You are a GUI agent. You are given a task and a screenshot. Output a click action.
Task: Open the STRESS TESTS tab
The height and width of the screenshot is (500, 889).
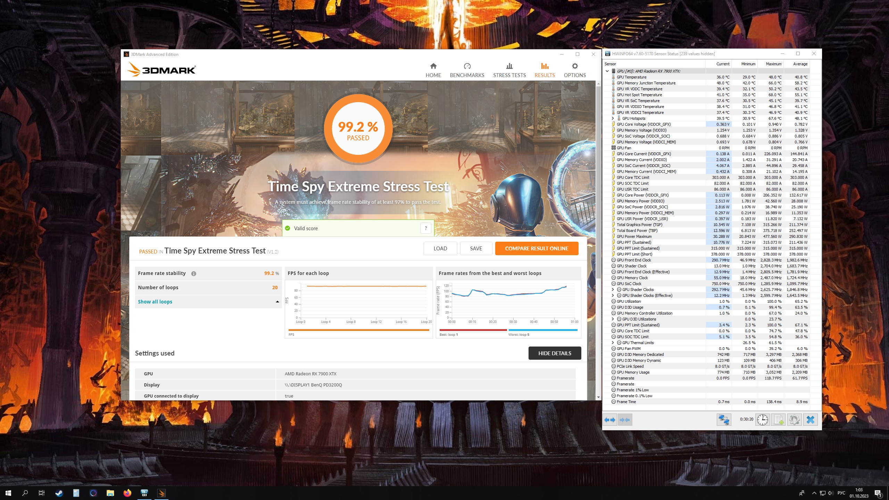[509, 70]
